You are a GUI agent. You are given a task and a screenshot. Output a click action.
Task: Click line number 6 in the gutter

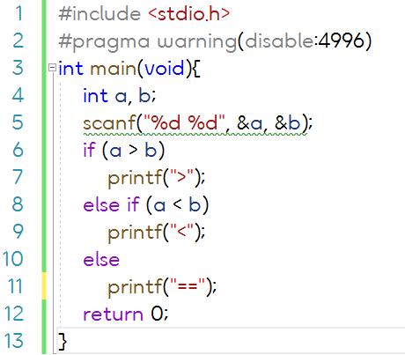coord(18,150)
